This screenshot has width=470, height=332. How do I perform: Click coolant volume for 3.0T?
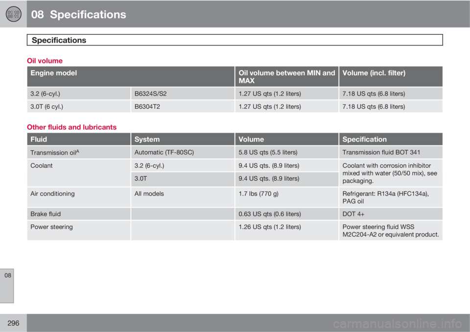pos(287,179)
